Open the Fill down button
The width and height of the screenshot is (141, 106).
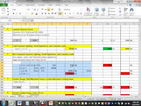click(x=120, y=11)
